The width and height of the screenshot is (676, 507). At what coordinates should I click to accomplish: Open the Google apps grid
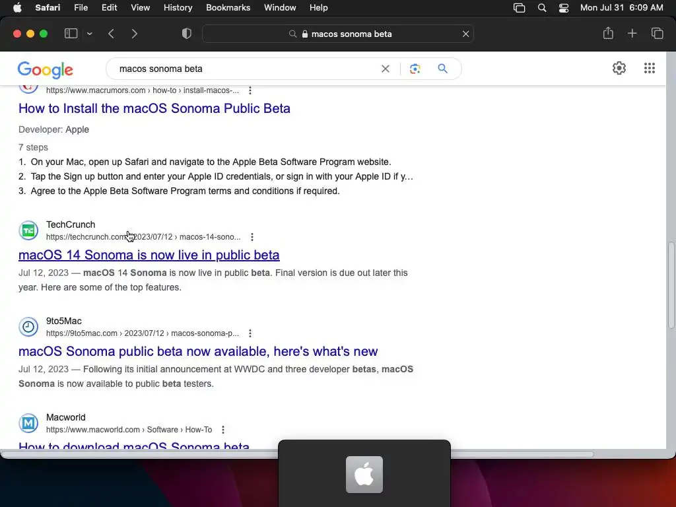(650, 68)
